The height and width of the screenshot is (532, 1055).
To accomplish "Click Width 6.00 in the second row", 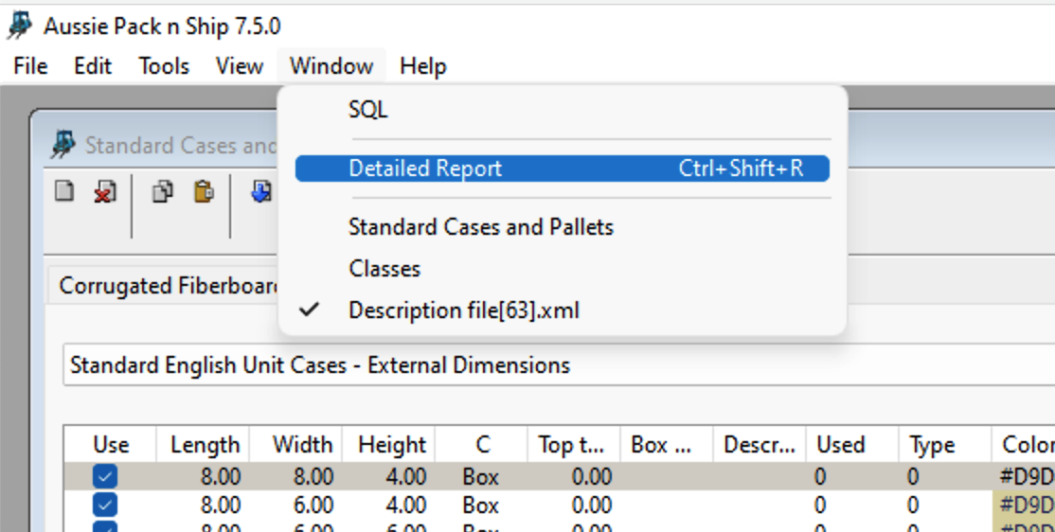I will (313, 505).
